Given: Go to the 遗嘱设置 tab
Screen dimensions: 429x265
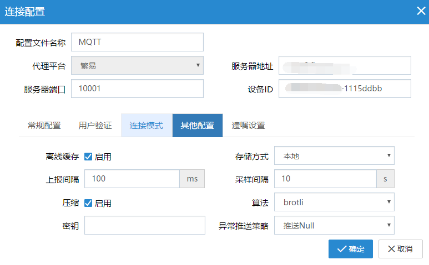Looking at the screenshot, I should click(x=248, y=125).
